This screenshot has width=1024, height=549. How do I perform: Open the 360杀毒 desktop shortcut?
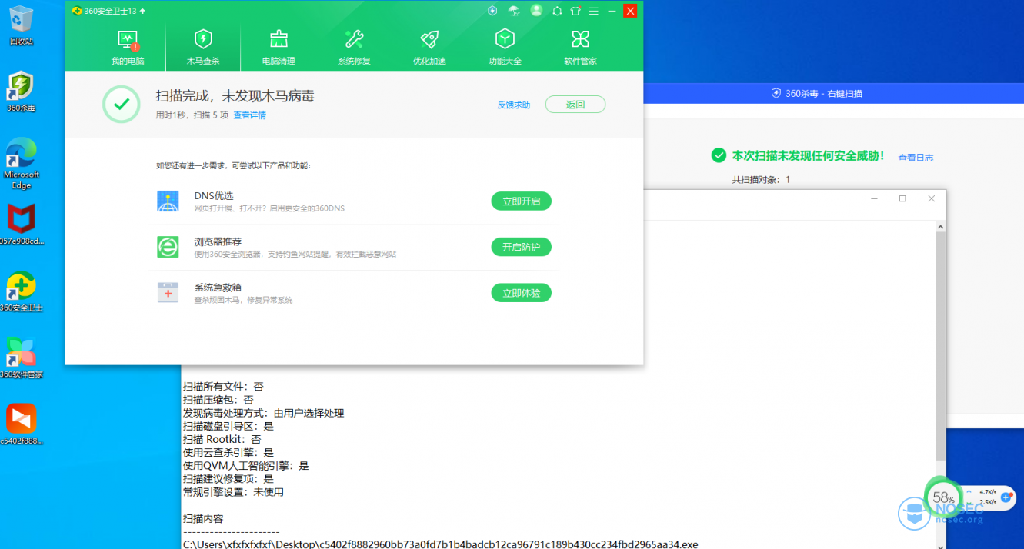(21, 92)
